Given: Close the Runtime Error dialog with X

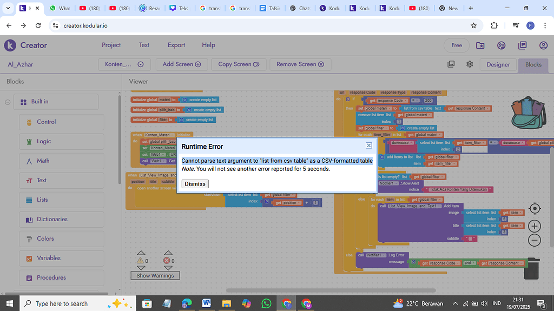Looking at the screenshot, I should point(368,145).
